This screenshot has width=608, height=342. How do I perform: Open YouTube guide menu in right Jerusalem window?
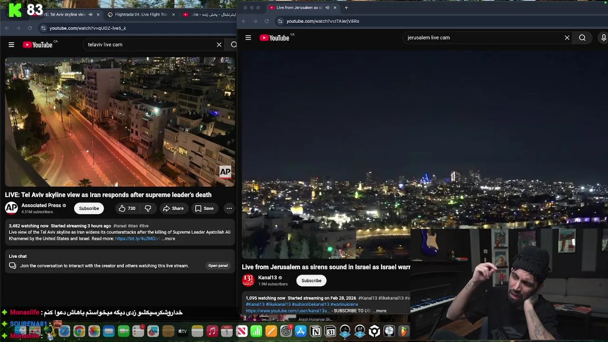point(248,38)
